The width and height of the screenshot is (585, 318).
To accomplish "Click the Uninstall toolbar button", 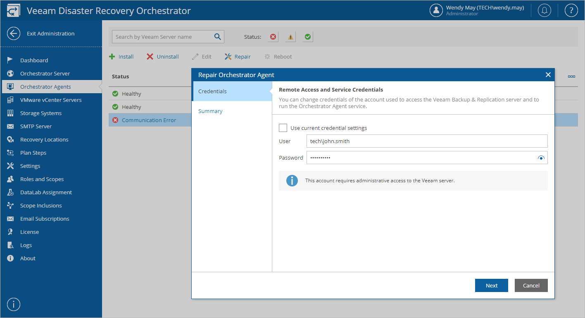I will coord(163,57).
